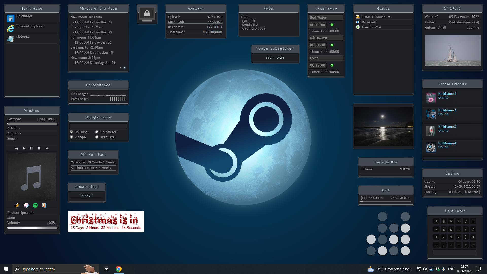Open the Rainmeter raindrop tray icon
Viewport: 487px width, 274px height.
(443, 269)
